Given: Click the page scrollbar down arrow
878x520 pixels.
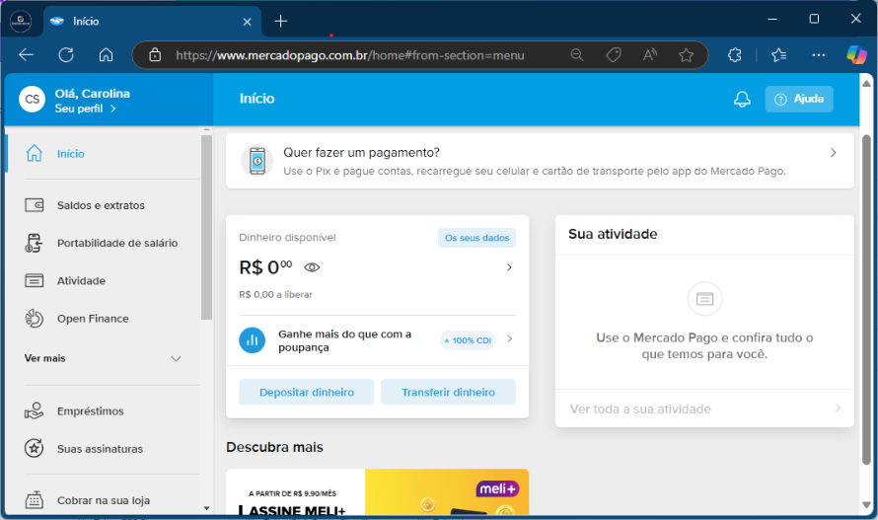Looking at the screenshot, I should (x=866, y=504).
